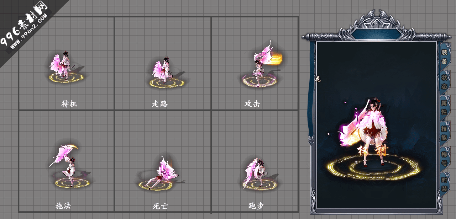Select the 时装 fashion tab
Screen dimensions: 456x219
[x=444, y=184]
